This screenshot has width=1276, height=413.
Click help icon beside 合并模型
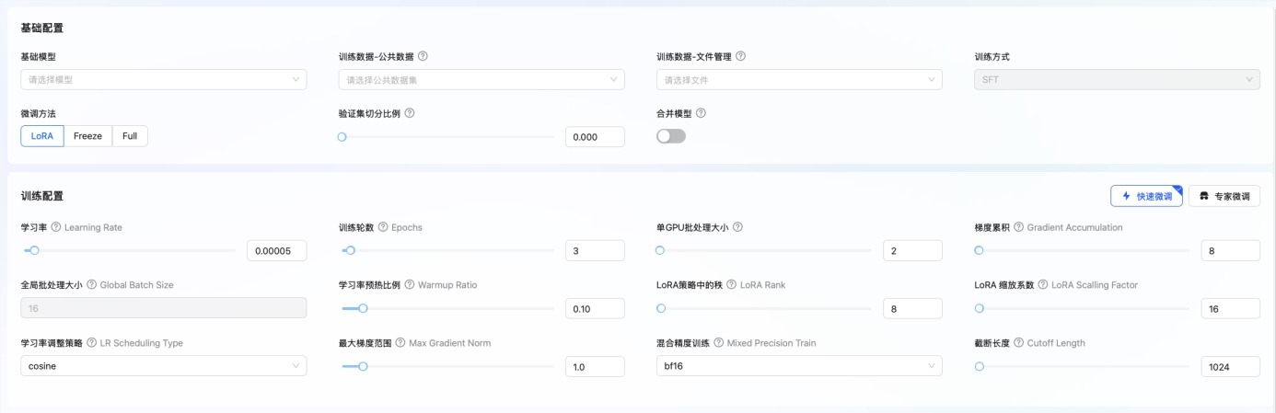click(701, 113)
